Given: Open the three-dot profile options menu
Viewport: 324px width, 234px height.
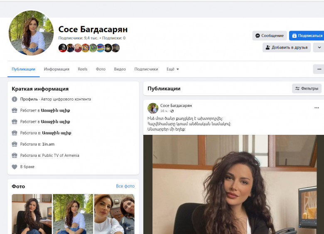Looking at the screenshot, I should pos(319,69).
